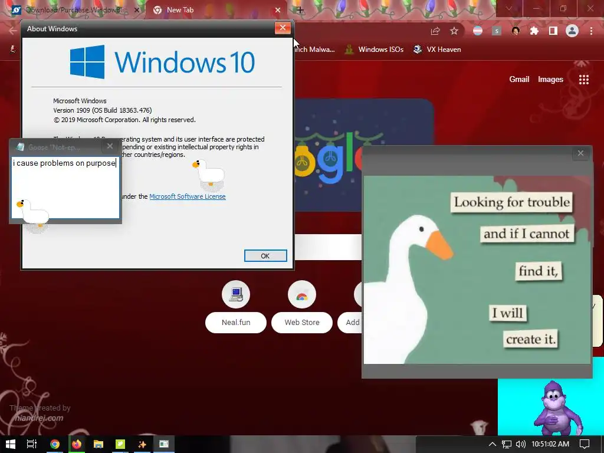Click the Windows 10 logo in dialog
604x453 pixels.
(162, 62)
